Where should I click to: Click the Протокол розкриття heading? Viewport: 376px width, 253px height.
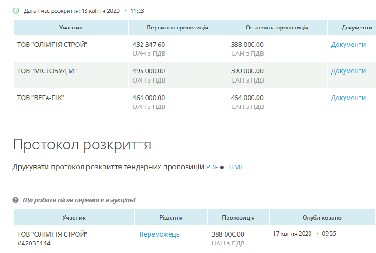tap(82, 144)
